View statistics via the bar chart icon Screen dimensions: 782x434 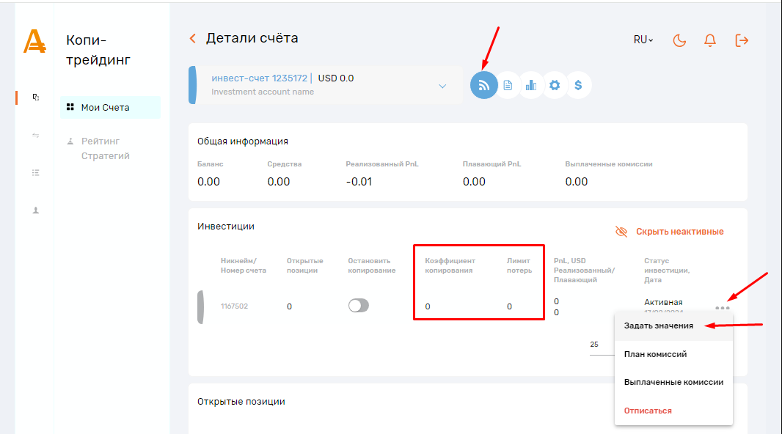[x=531, y=85]
